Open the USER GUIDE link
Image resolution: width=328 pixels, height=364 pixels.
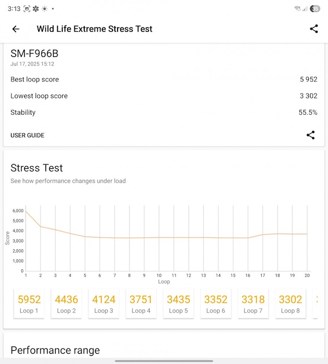(27, 135)
